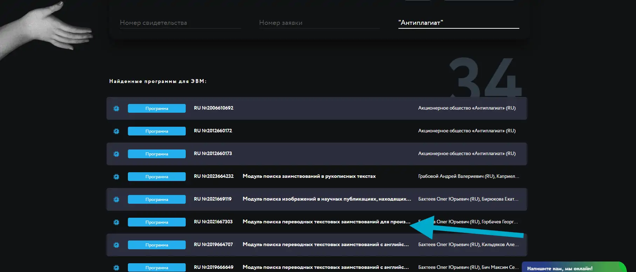Click the chip icon beside RU №2021669119

tap(116, 200)
